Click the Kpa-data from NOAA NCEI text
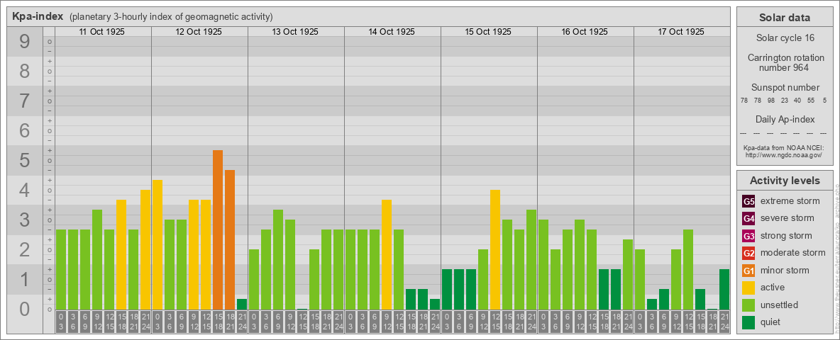840x340 pixels. (x=784, y=147)
